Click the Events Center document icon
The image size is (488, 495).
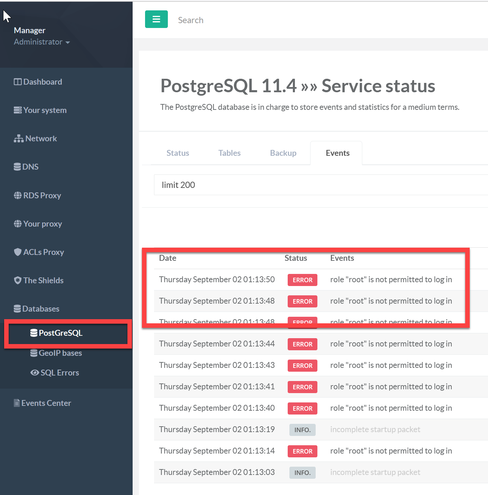tap(17, 403)
